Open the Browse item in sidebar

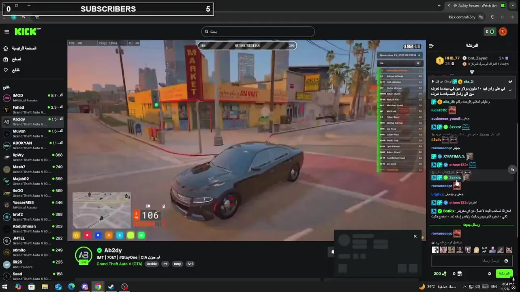pos(12,59)
